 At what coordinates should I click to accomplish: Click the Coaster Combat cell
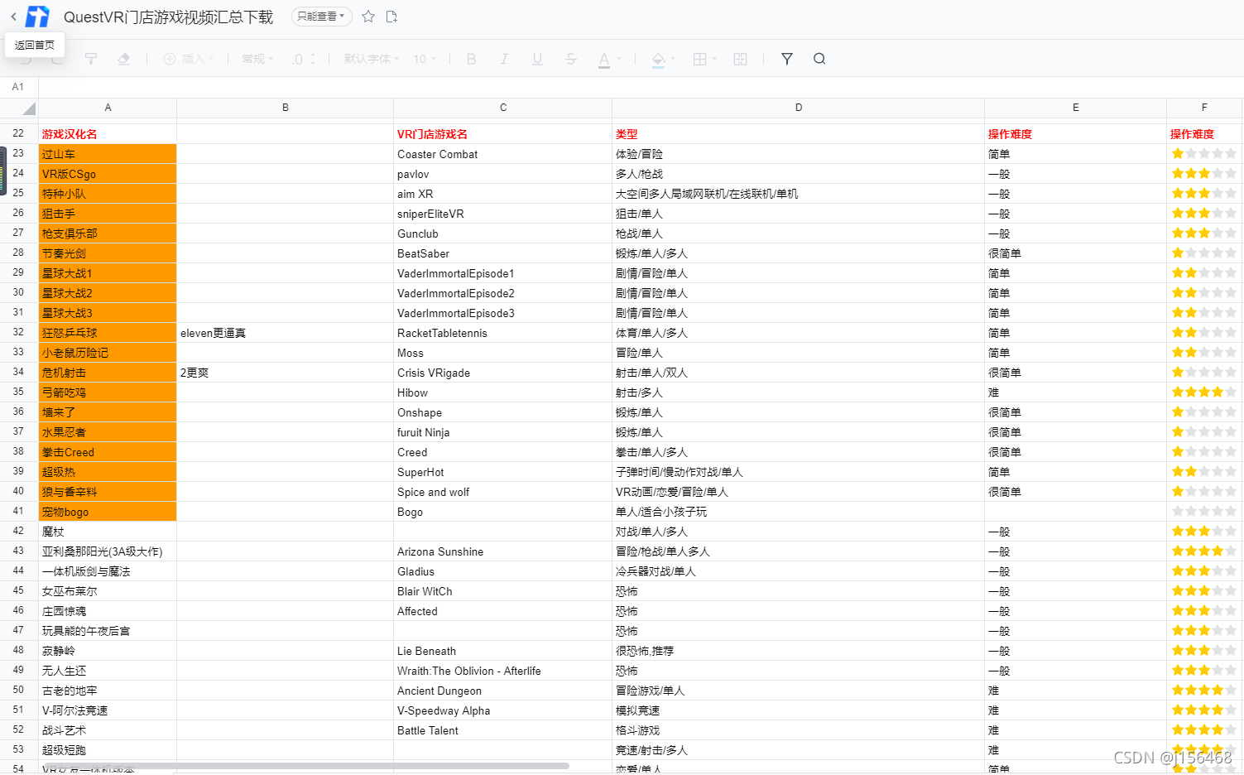pyautogui.click(x=503, y=154)
